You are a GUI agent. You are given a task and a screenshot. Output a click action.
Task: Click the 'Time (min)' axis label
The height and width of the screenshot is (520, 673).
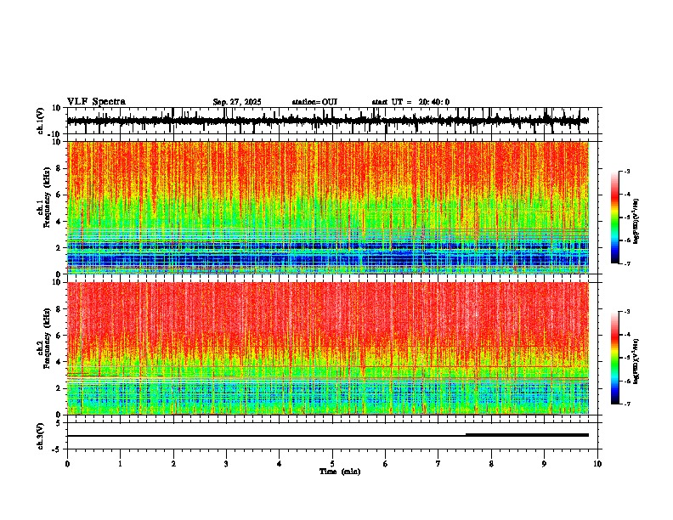(x=340, y=472)
